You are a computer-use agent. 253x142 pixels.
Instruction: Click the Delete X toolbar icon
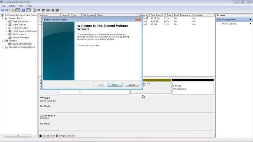click(x=39, y=10)
